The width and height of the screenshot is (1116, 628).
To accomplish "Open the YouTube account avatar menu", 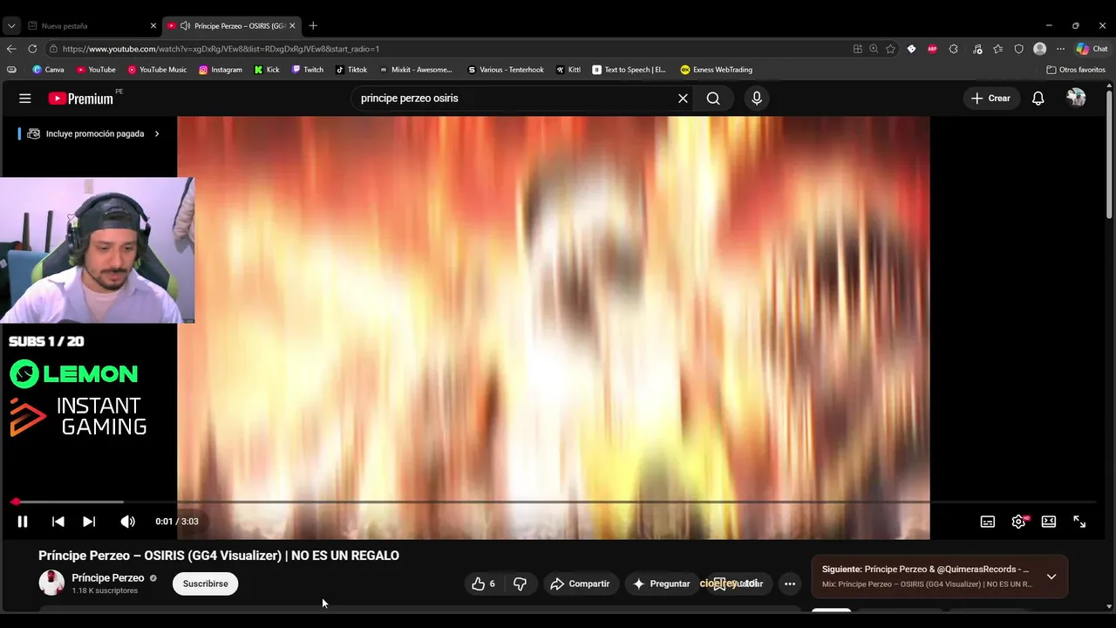I will tap(1076, 99).
